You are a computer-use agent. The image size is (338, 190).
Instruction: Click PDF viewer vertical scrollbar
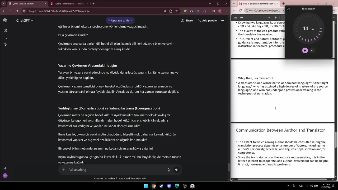(336, 140)
